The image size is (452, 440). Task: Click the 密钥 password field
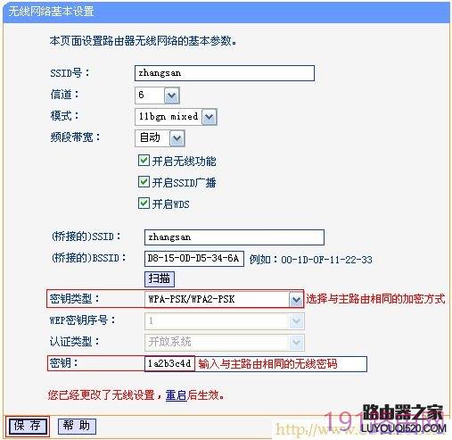tap(256, 363)
